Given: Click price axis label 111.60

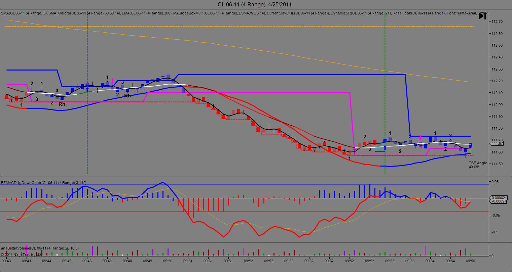Looking at the screenshot, I should pos(497,152).
